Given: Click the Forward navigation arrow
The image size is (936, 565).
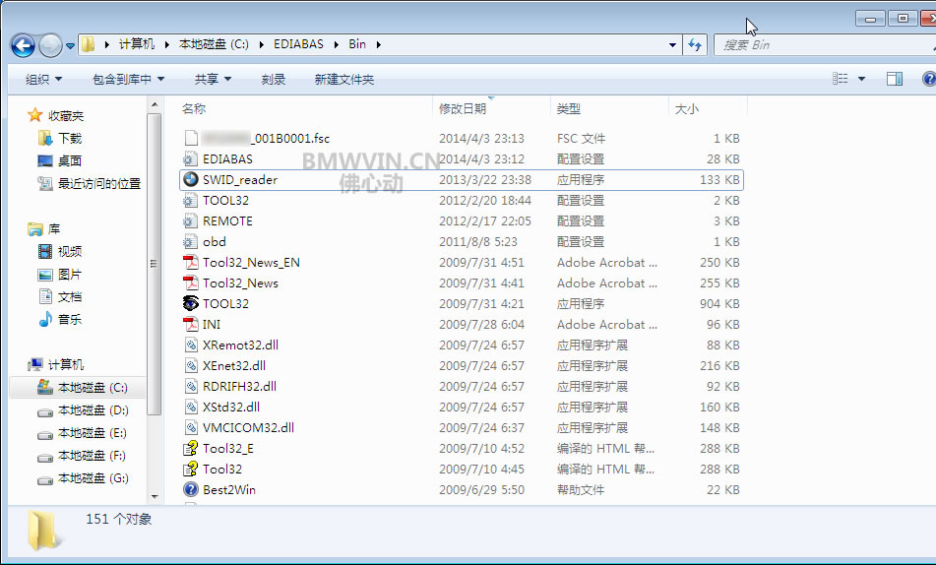Looking at the screenshot, I should pyautogui.click(x=50, y=45).
